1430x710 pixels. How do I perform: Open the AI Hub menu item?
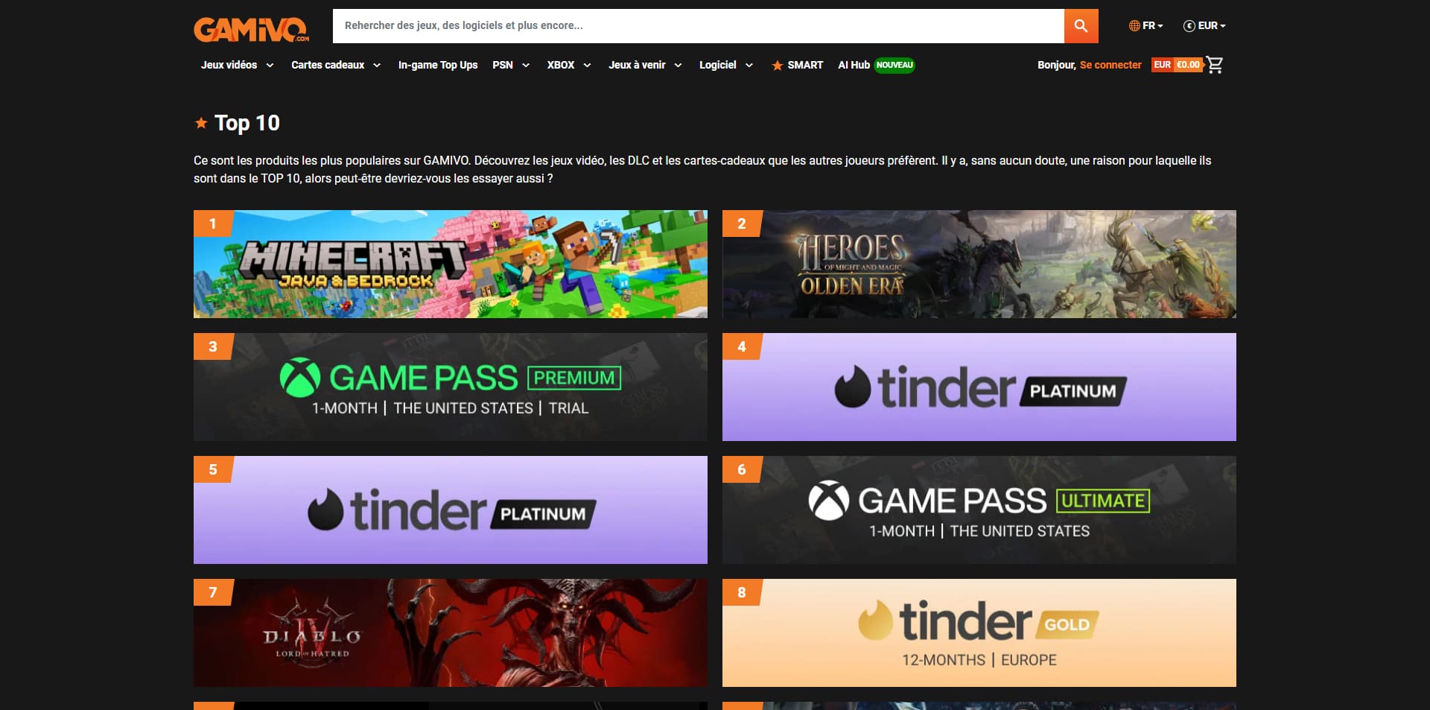pyautogui.click(x=876, y=65)
